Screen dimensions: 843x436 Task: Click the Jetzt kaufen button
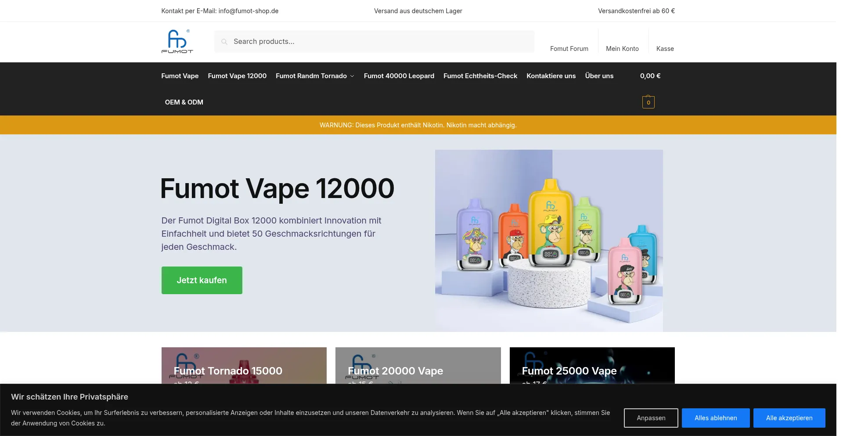pos(202,280)
